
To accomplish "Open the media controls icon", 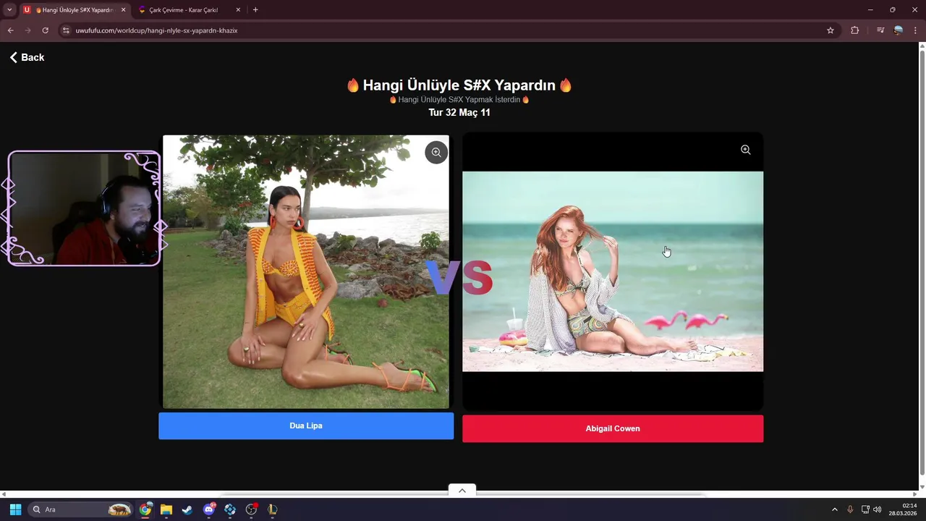I will pyautogui.click(x=880, y=30).
